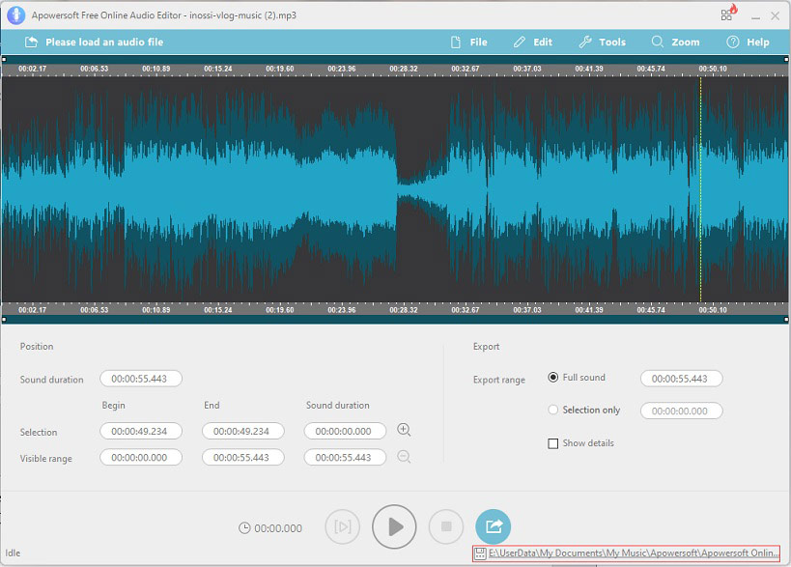Click the Position Sound duration field

coord(141,379)
